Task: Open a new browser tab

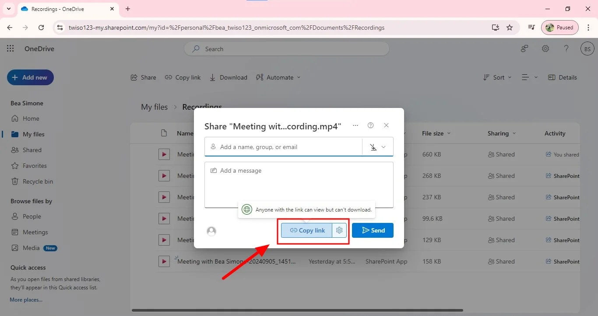Action: [x=128, y=9]
